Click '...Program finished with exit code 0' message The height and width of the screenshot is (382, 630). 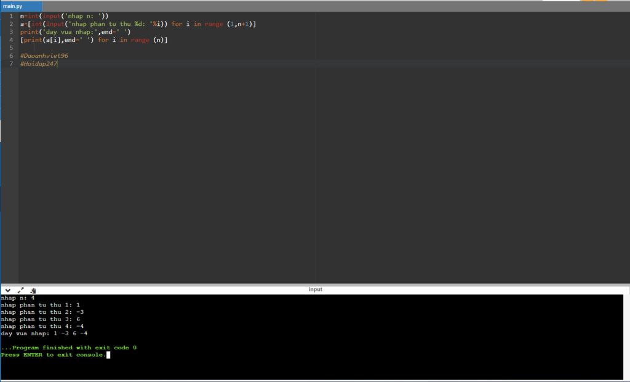point(69,348)
